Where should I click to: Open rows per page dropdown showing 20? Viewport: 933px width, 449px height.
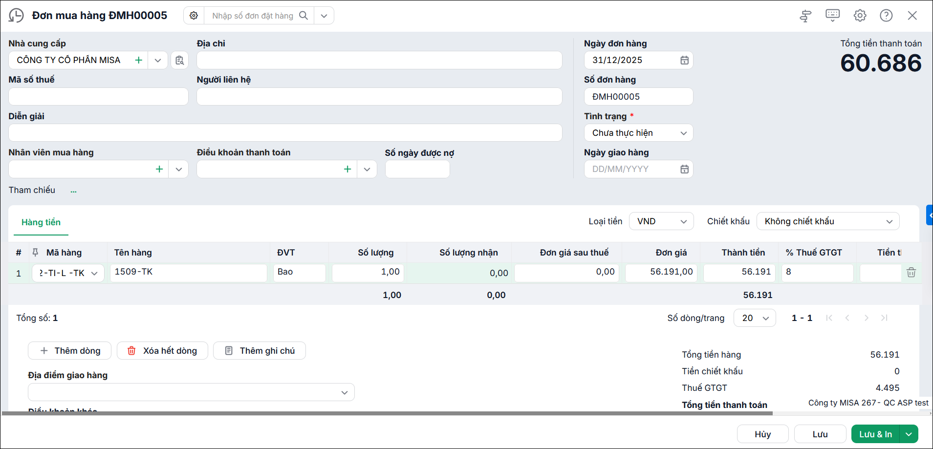pyautogui.click(x=755, y=318)
